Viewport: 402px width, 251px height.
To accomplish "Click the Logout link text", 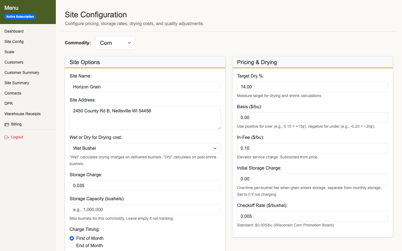I will (x=17, y=137).
